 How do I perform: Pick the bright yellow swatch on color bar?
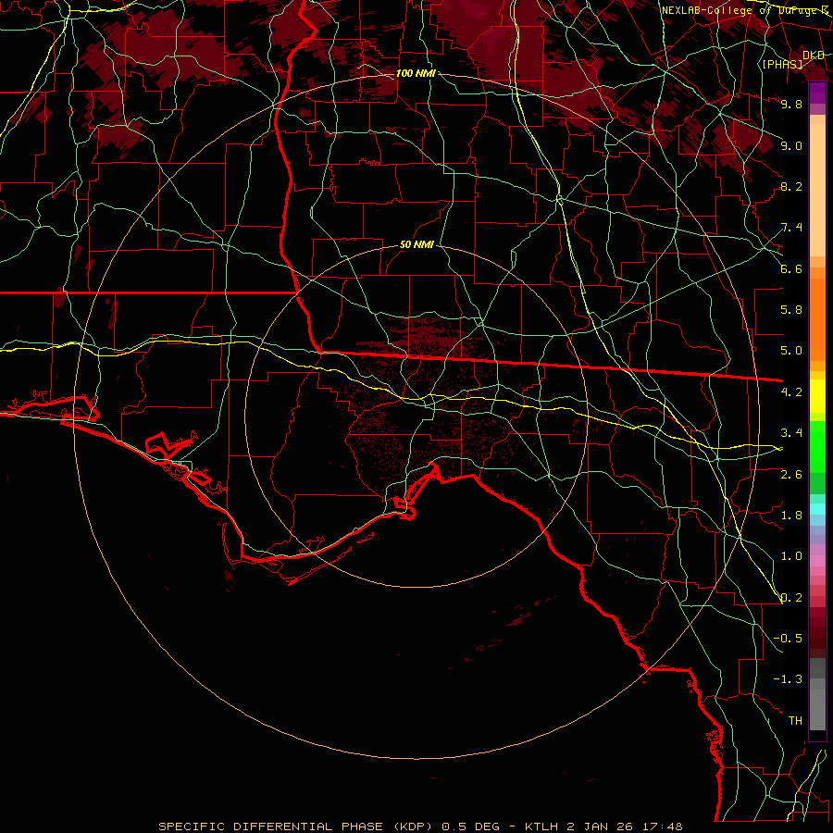pos(817,396)
